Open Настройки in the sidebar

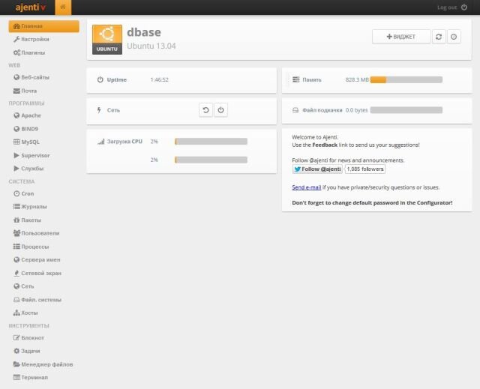pyautogui.click(x=31, y=39)
